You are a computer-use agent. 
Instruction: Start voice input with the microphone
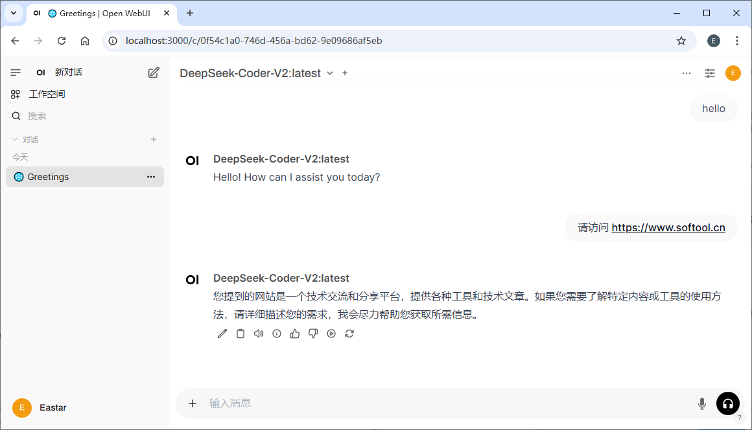pyautogui.click(x=701, y=403)
